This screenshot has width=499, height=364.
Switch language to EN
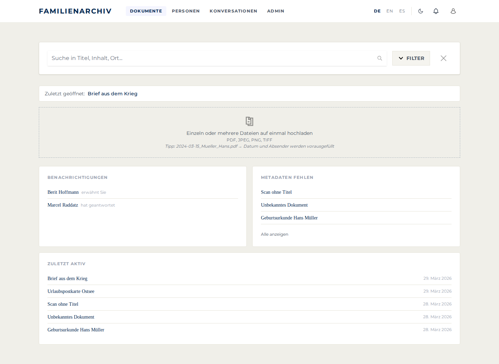click(x=390, y=11)
